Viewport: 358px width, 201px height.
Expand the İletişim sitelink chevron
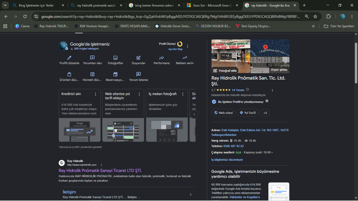191,194
